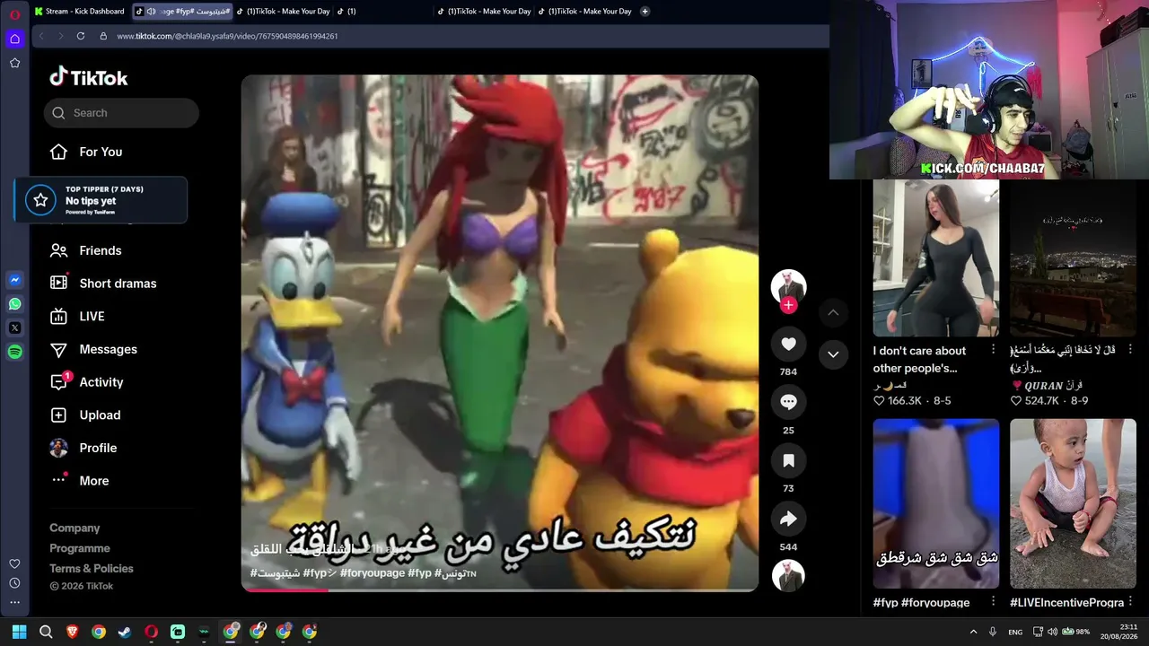1149x646 pixels.
Task: Open WhatsApp in the Opera sidebar
Action: coord(14,304)
